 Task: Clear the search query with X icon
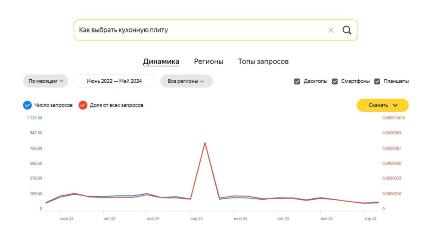tap(331, 30)
